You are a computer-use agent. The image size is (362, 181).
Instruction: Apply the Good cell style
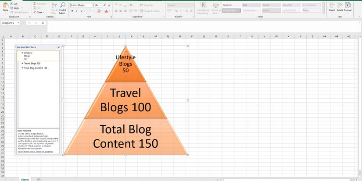(272, 5)
